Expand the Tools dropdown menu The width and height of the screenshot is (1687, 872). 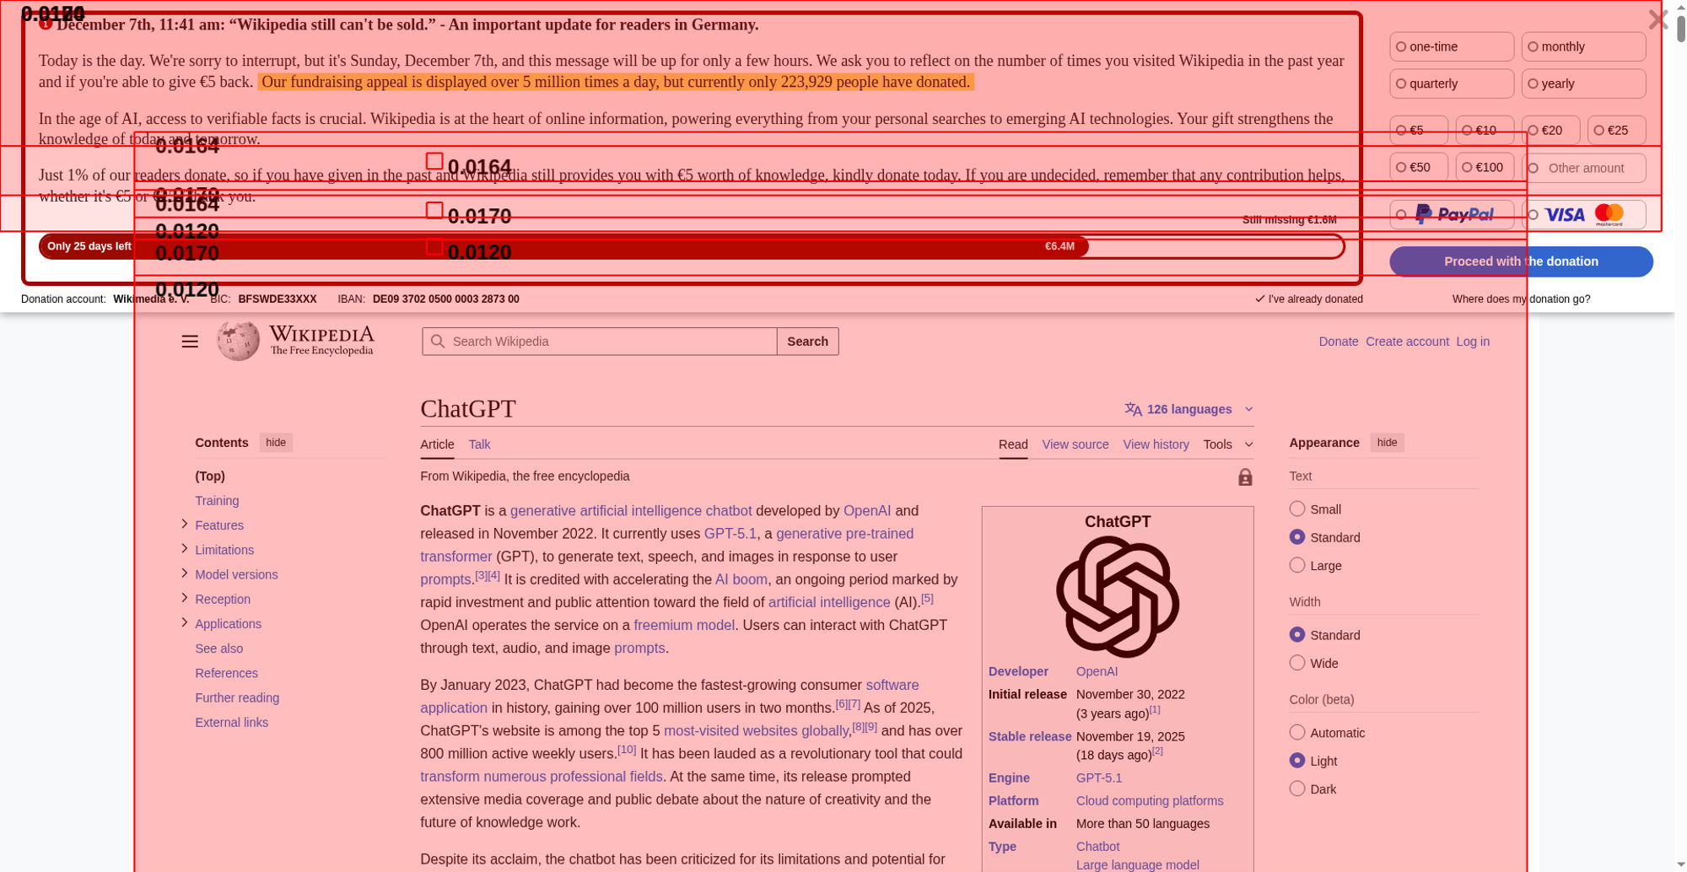(1227, 444)
